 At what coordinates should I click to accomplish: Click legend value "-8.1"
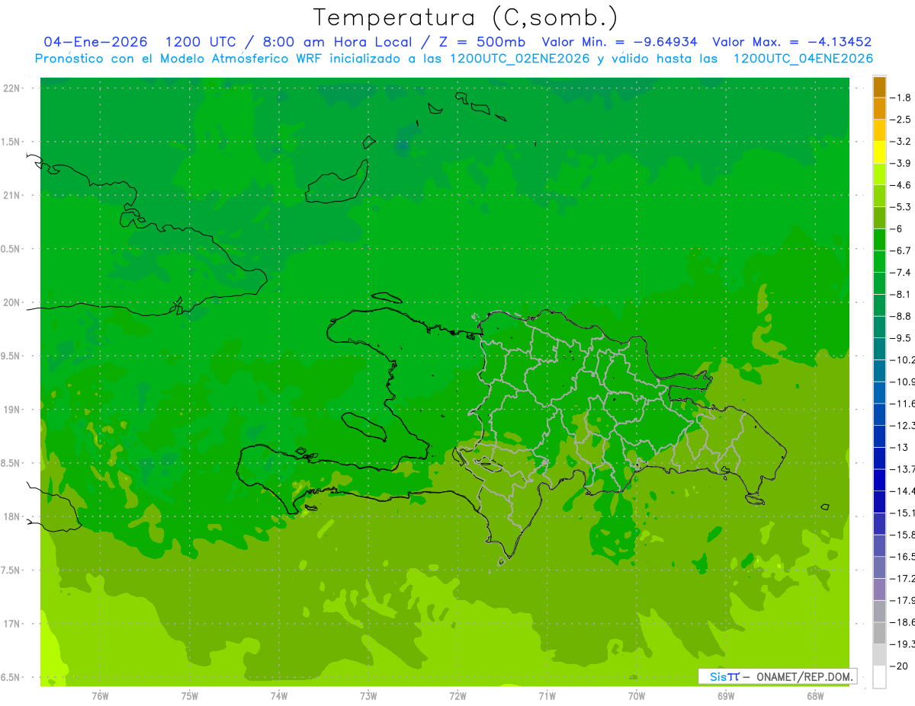[x=901, y=294]
